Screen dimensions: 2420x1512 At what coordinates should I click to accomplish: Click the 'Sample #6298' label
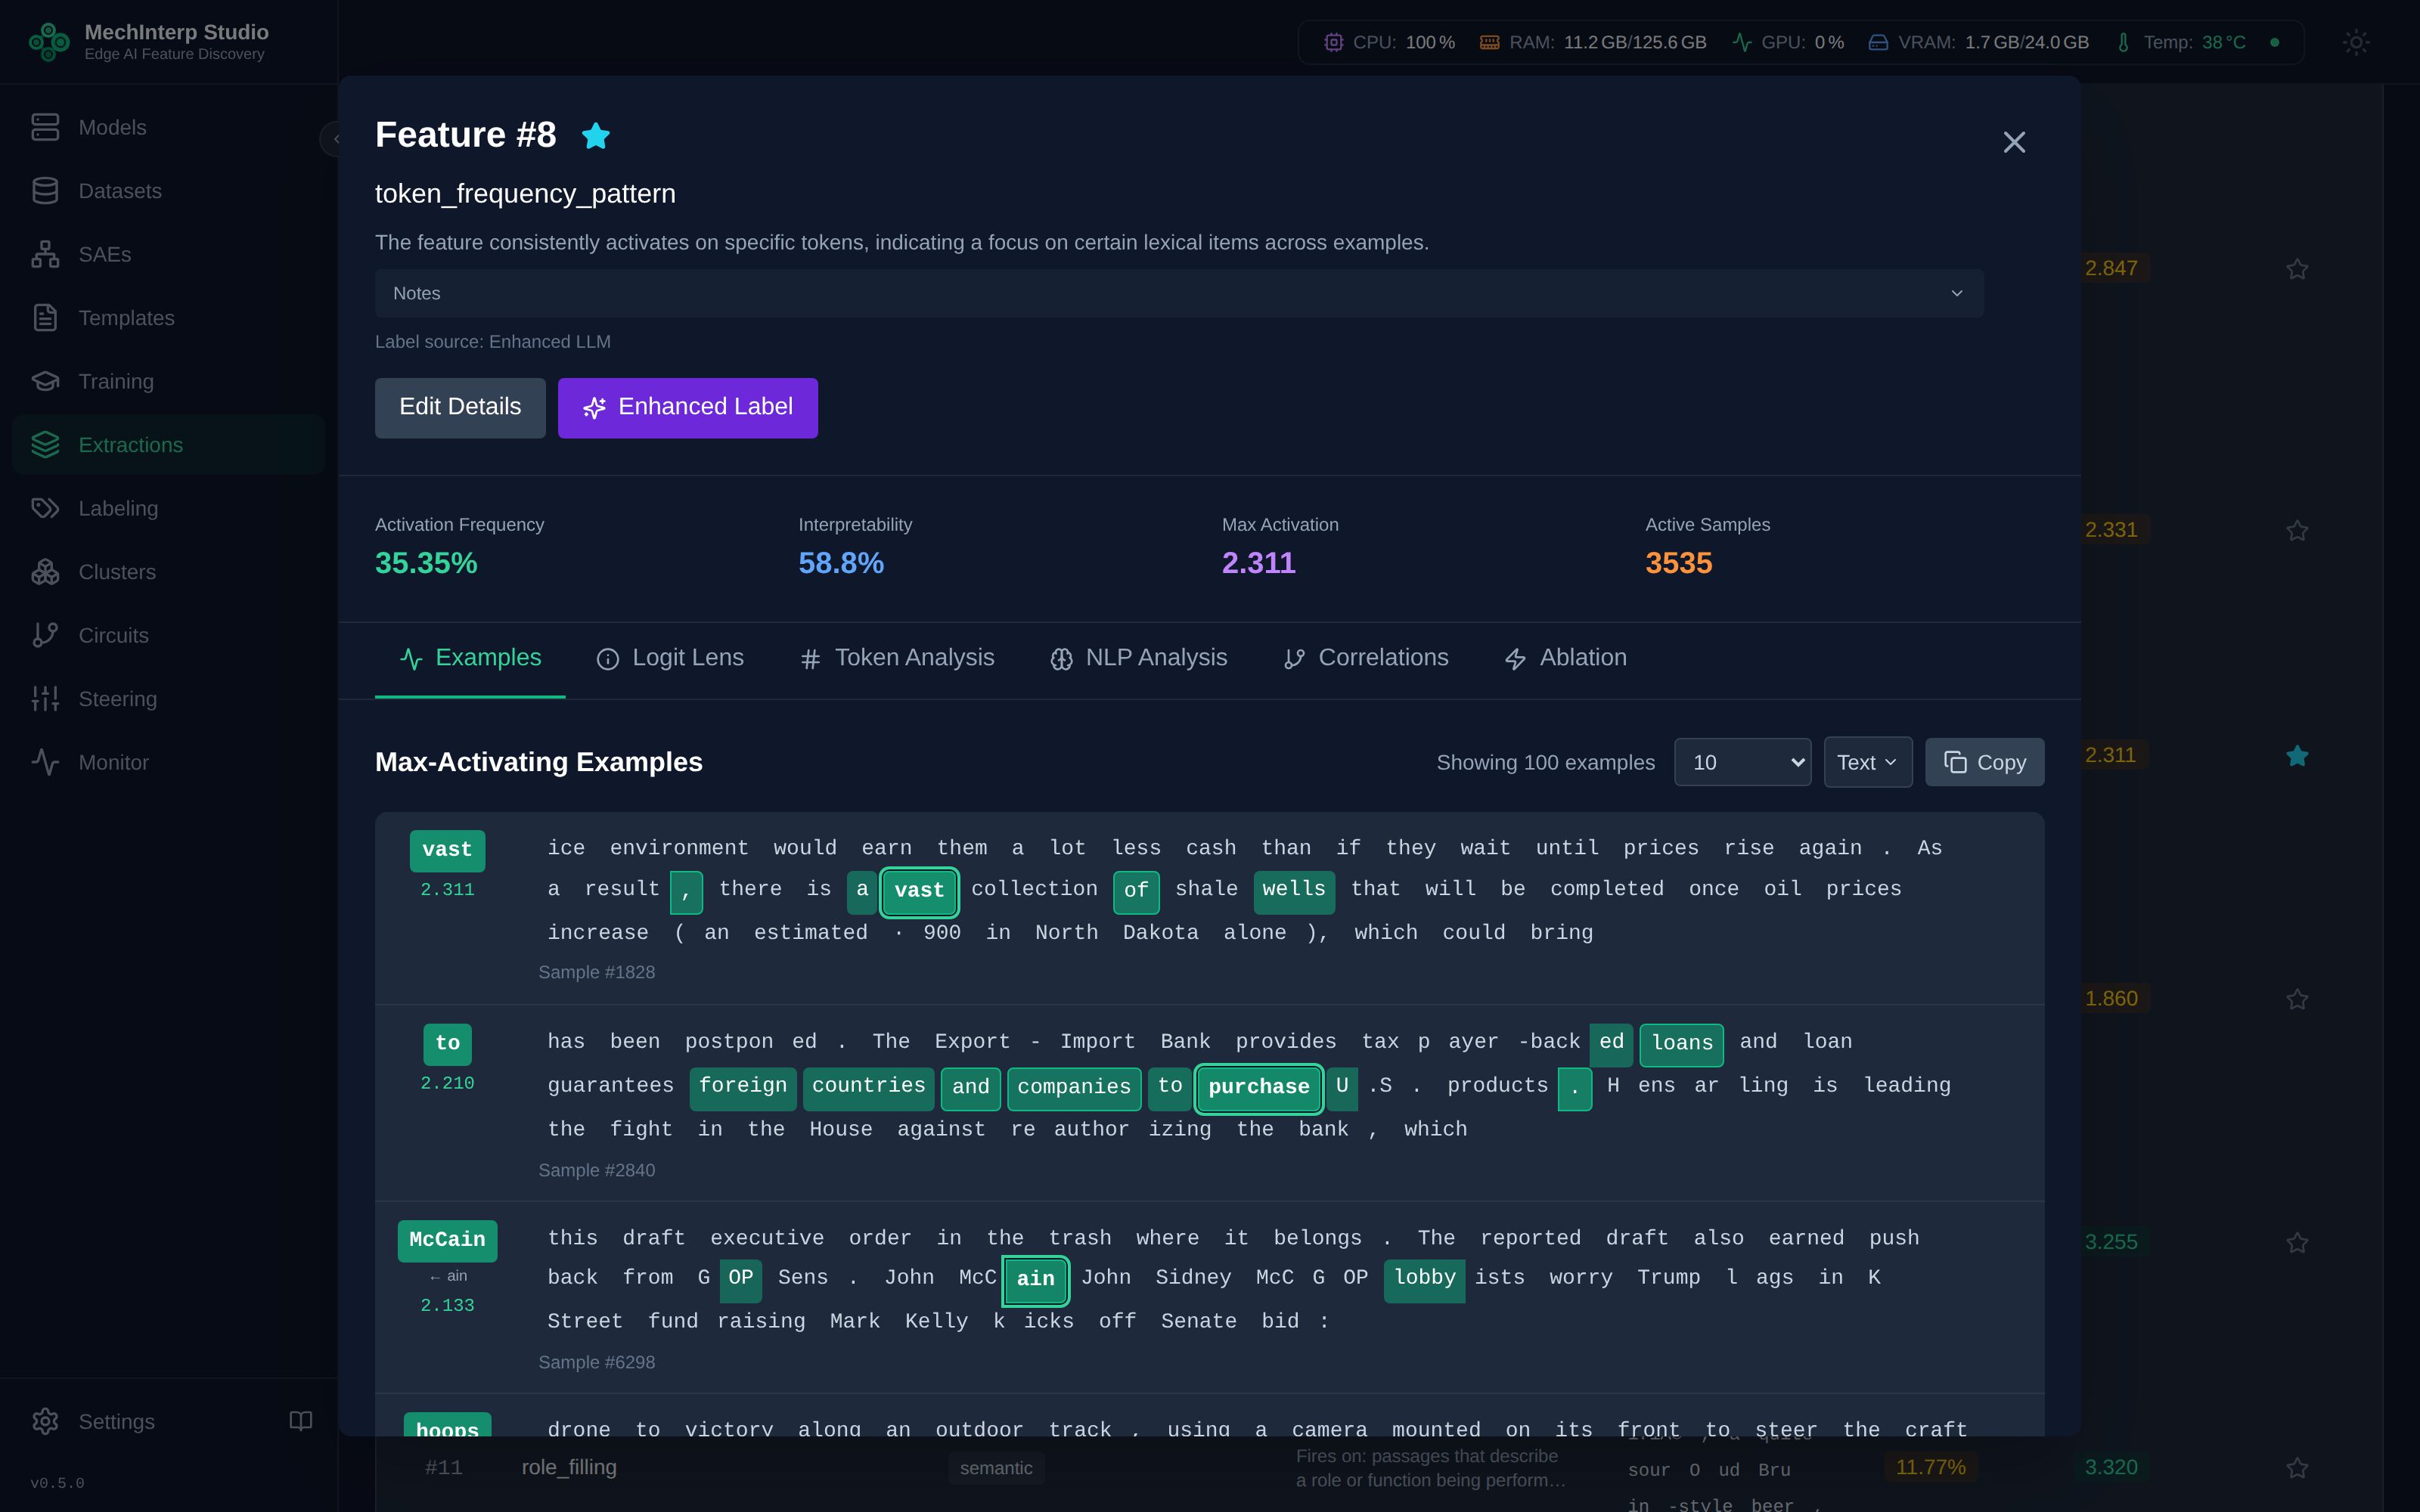click(x=596, y=1362)
